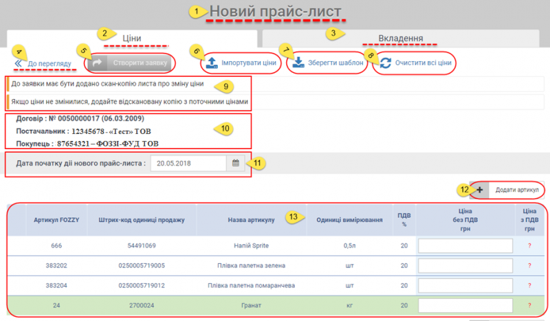Click the save template download icon
The width and height of the screenshot is (550, 321).
point(298,63)
